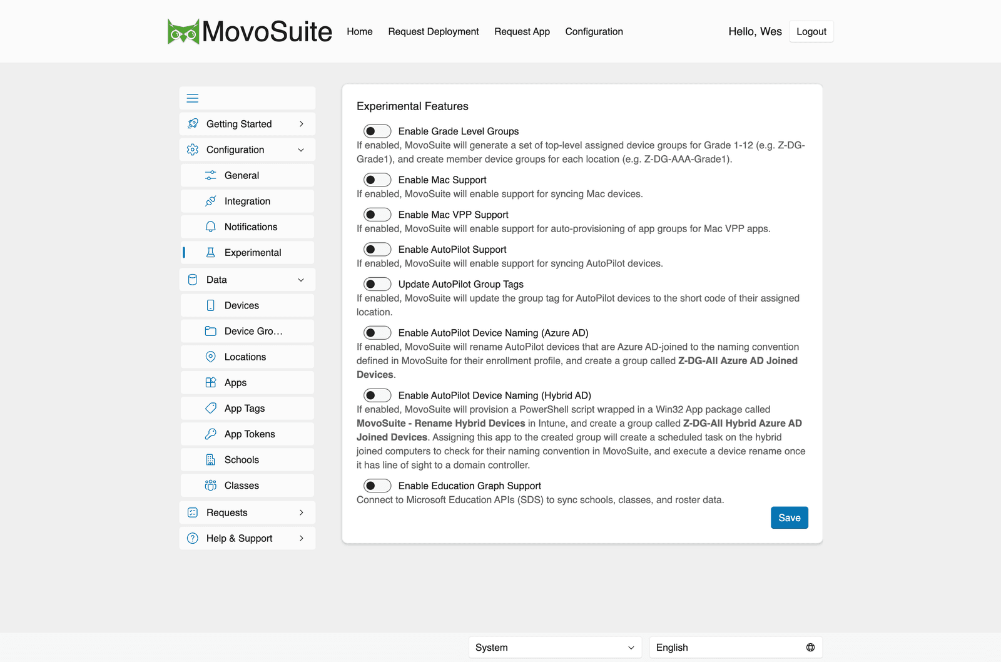Expand Help & Support chevron

click(x=302, y=538)
